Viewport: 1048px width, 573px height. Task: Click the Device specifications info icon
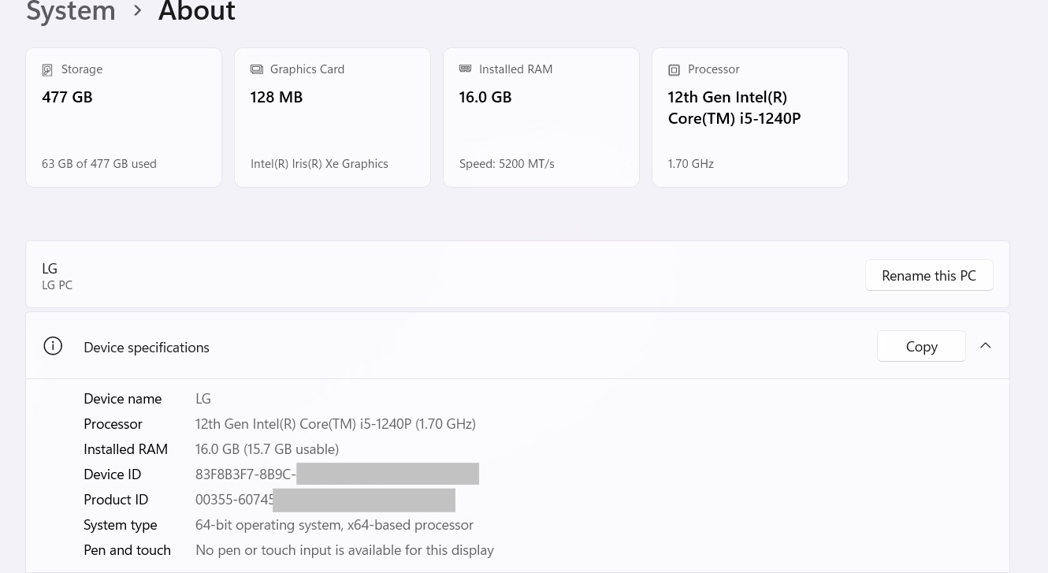click(x=53, y=346)
